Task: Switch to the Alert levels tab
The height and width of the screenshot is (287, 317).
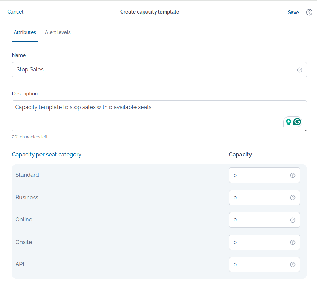Action: point(58,32)
